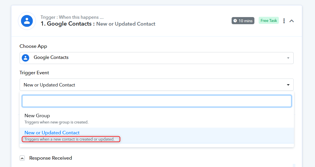Click the Google Contacts trigger header icon
315x167 pixels.
[x=27, y=21]
